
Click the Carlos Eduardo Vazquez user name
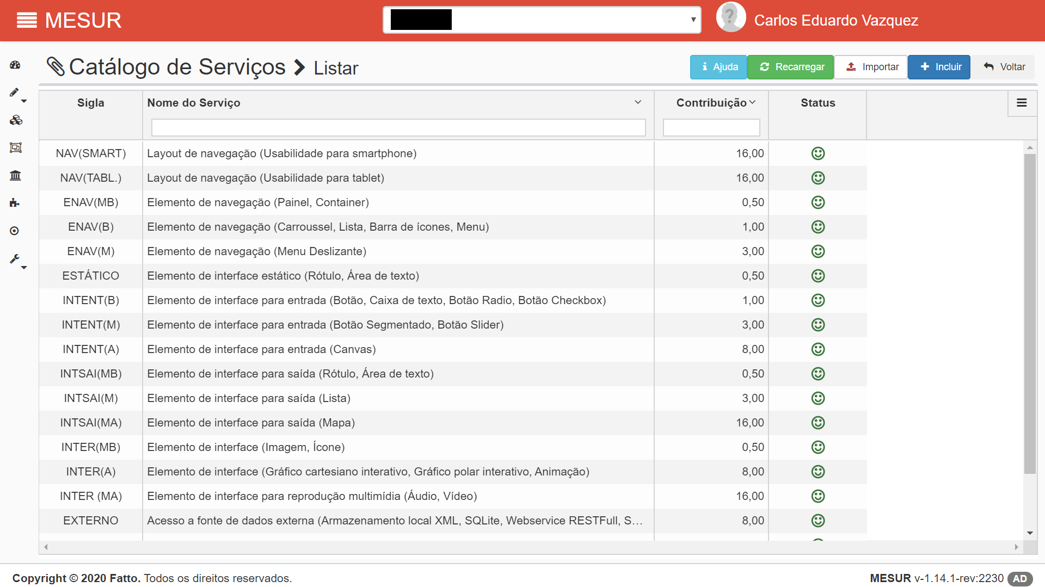point(836,21)
